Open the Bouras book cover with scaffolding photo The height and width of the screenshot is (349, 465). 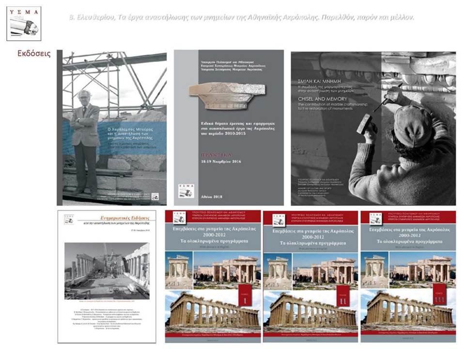point(112,127)
